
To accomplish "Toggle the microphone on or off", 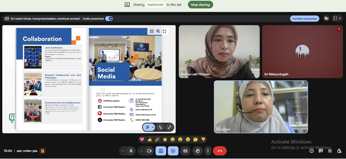I will [x=131, y=151].
